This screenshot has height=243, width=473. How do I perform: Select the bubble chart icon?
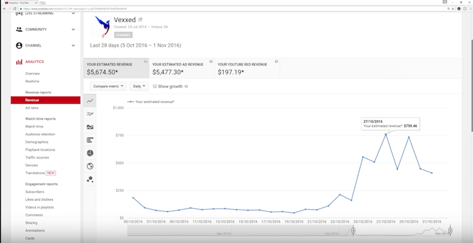point(90,179)
